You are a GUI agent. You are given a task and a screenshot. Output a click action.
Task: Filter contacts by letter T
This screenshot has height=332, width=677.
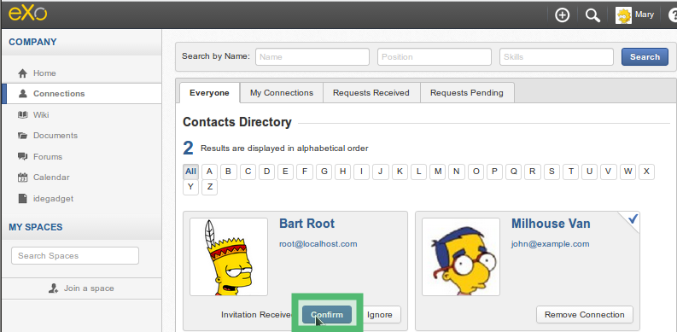pos(570,172)
